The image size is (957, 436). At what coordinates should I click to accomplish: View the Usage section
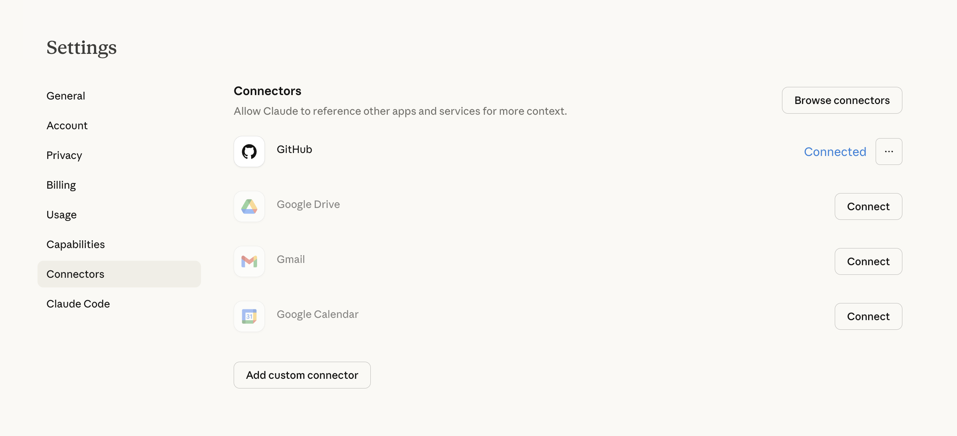(x=61, y=215)
